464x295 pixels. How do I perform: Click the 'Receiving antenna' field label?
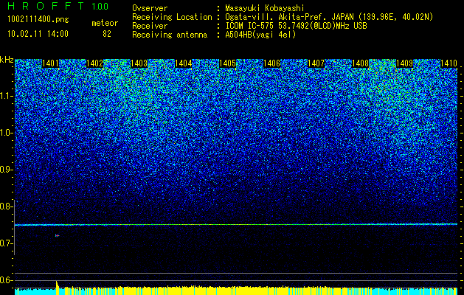pos(170,35)
